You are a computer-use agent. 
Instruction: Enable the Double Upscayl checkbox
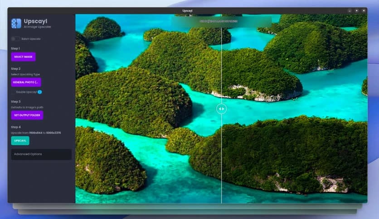[x=13, y=92]
